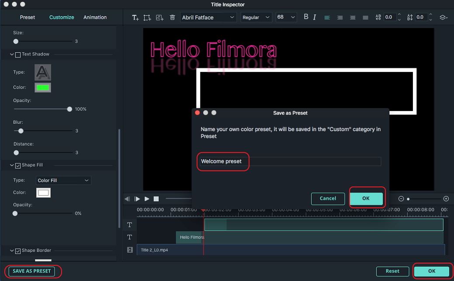This screenshot has width=454, height=281.
Task: Select the Title 2_L0.mp4 video clip
Action: [x=291, y=250]
